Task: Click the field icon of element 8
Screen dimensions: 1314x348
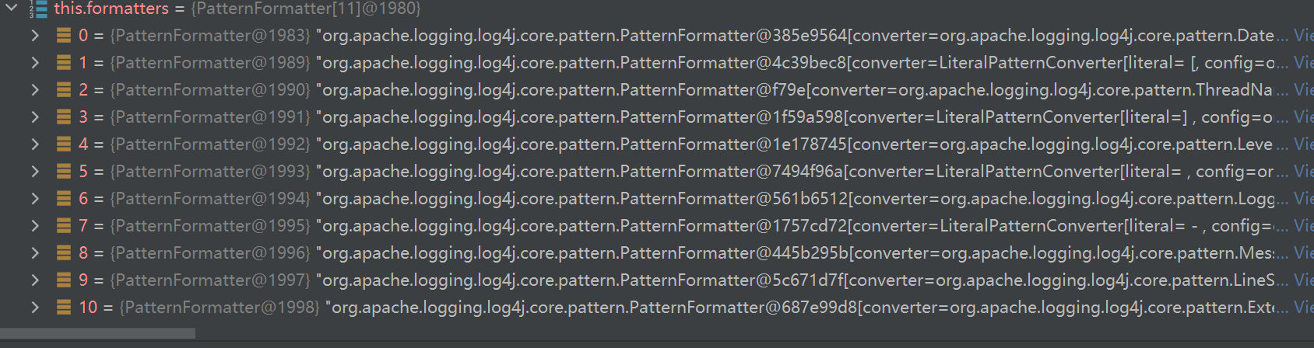Action: tap(64, 252)
